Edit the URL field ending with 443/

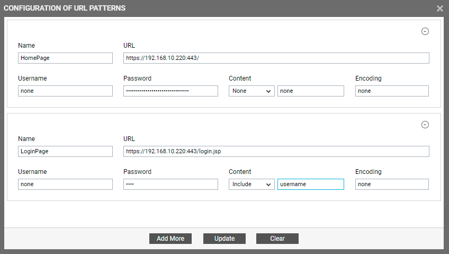coord(276,58)
